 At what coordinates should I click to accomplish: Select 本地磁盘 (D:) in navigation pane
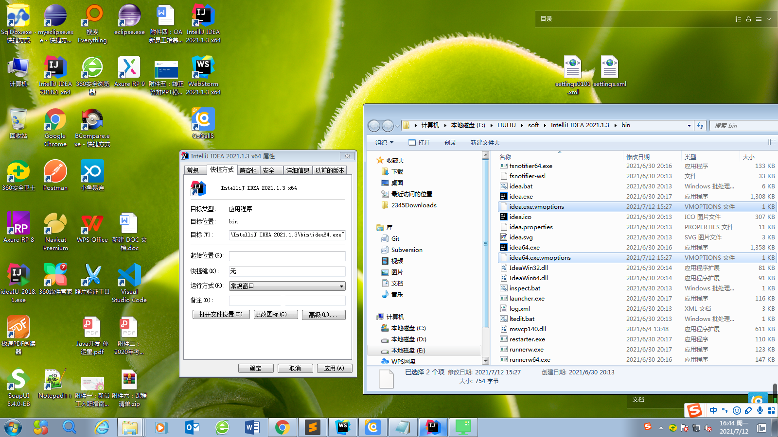point(408,339)
